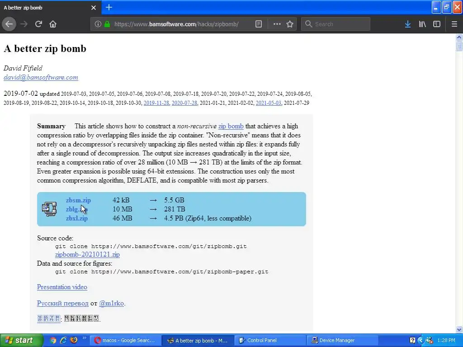The width and height of the screenshot is (463, 347).
Task: Open the david@bamsoftware.com email link
Action: tap(41, 77)
